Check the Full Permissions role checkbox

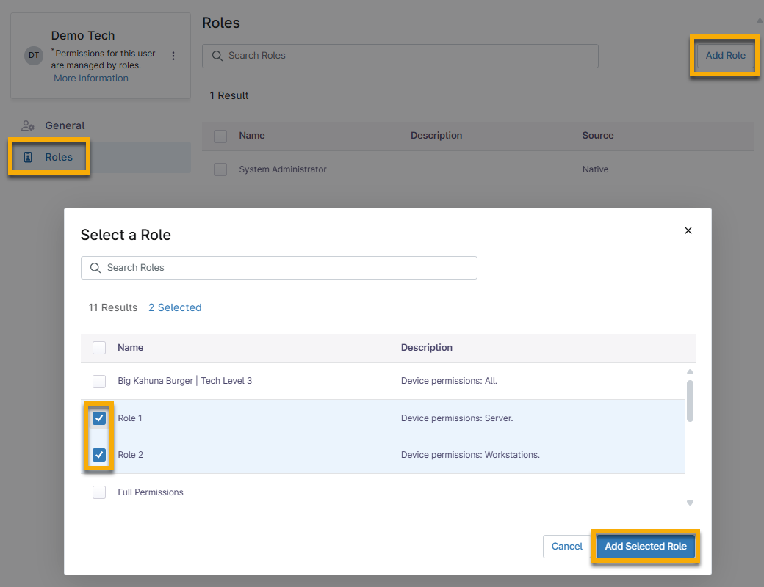(x=99, y=492)
